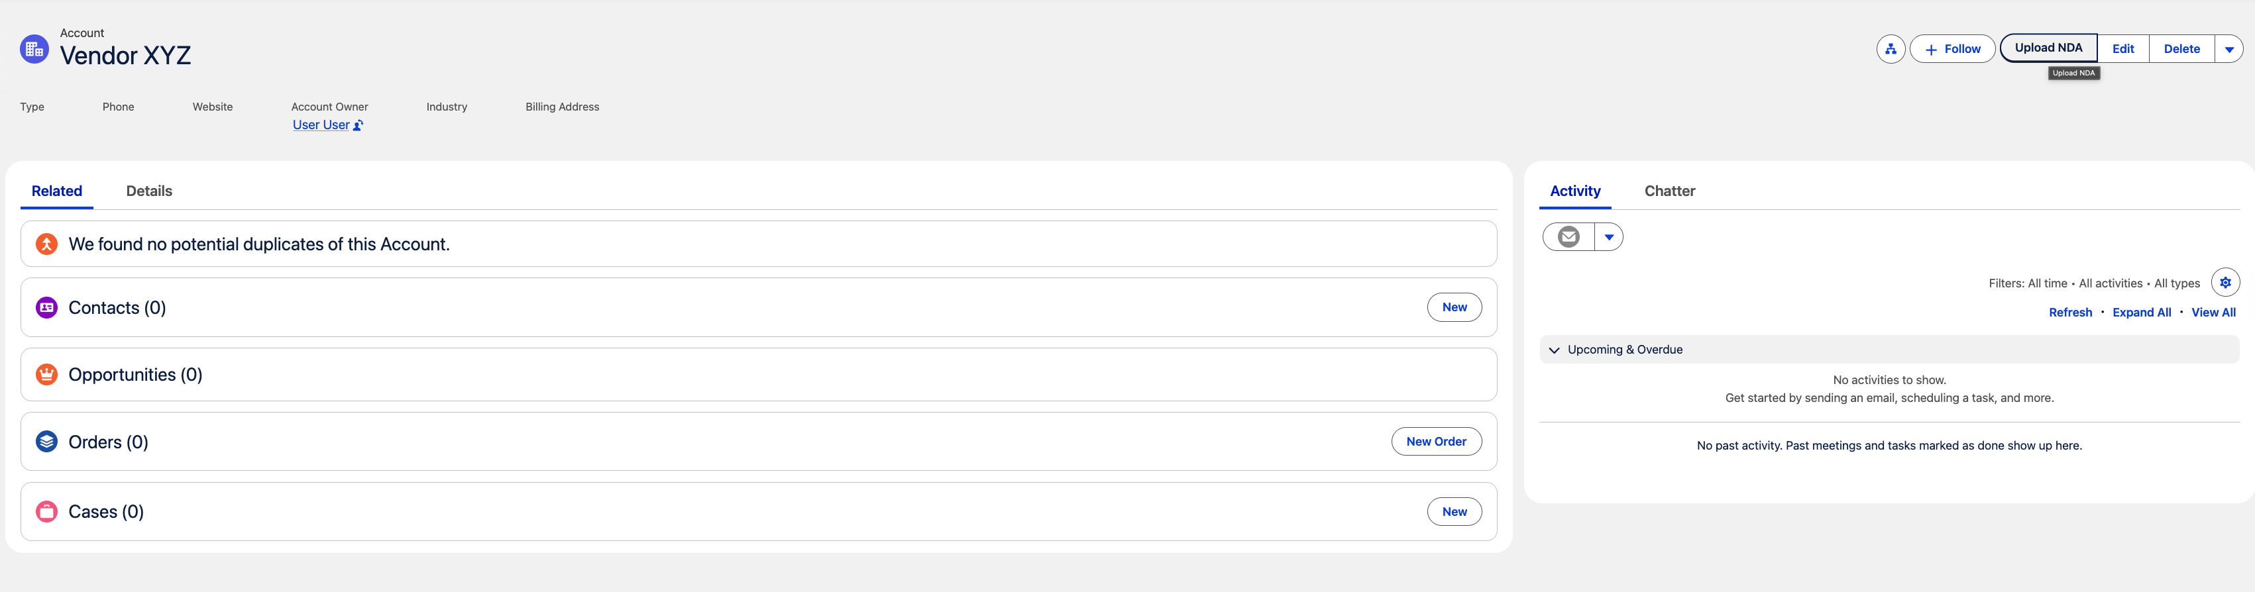
Task: Click the change owner icon next to User User
Action: point(358,125)
